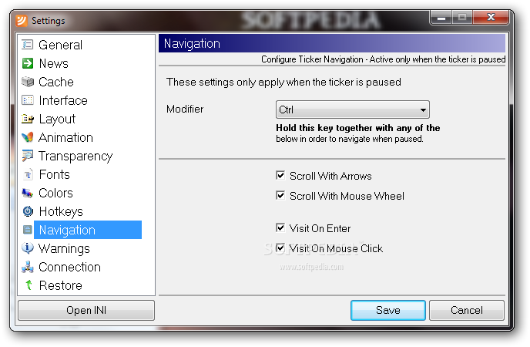Select Interface in the settings list
Screen dimensions: 530x347
coord(63,100)
